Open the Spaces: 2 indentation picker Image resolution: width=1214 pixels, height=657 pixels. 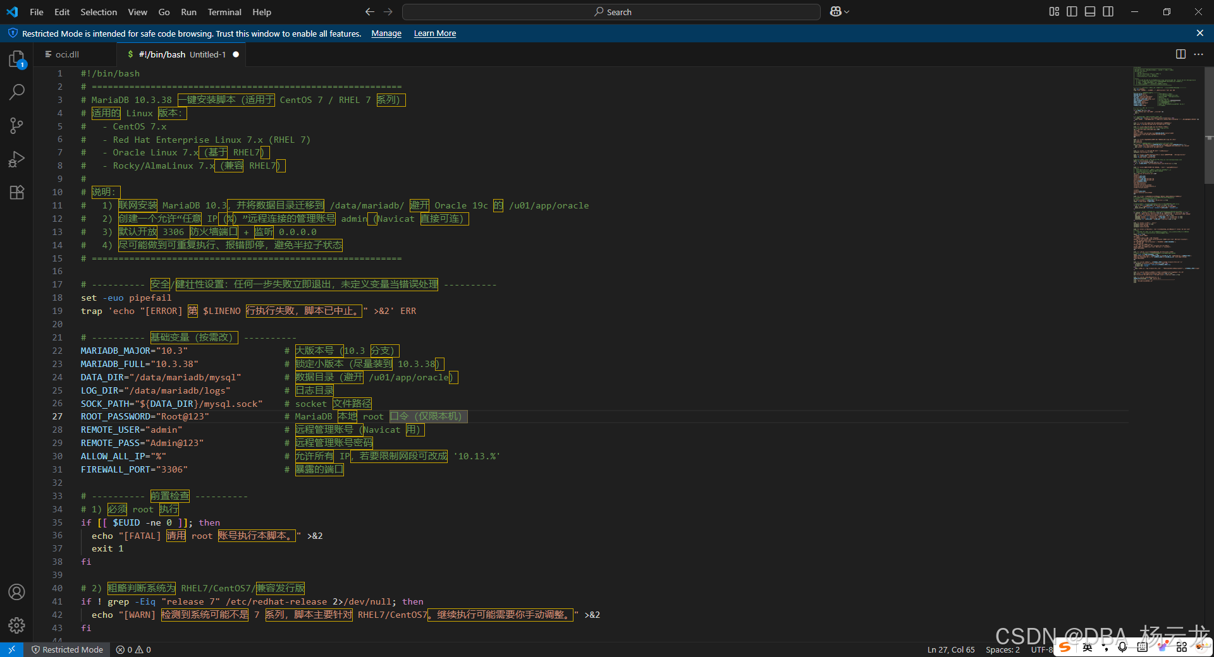pyautogui.click(x=1003, y=649)
